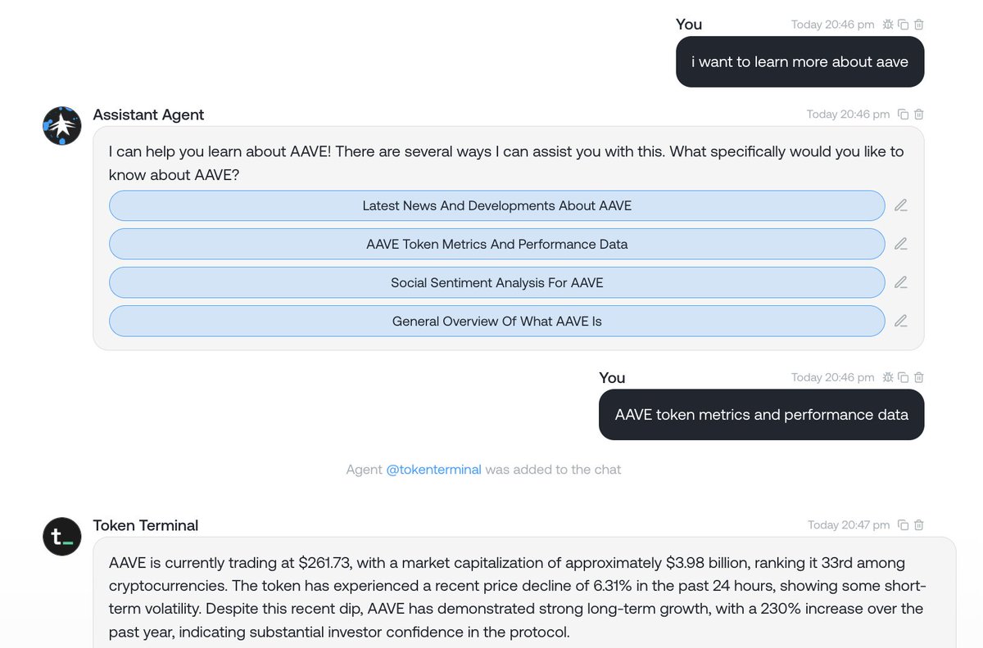
Task: Click the 'i want to learn more about aave' bubble
Action: pyautogui.click(x=800, y=61)
